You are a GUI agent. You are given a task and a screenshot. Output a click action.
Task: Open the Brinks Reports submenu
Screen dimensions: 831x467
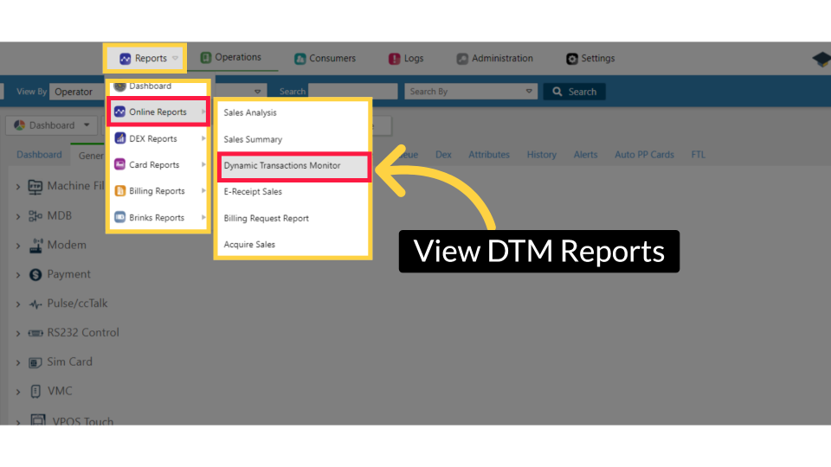click(x=157, y=218)
